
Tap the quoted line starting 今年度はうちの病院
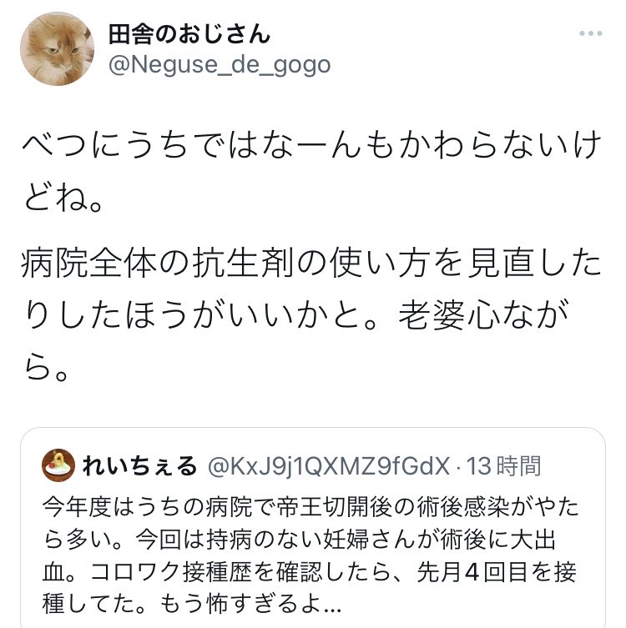pyautogui.click(x=311, y=506)
